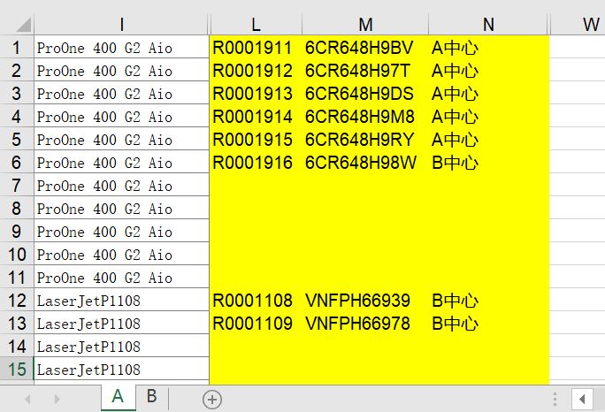Image resolution: width=605 pixels, height=412 pixels.
Task: Click horizontal scrollbar left arrow
Action: (582, 399)
